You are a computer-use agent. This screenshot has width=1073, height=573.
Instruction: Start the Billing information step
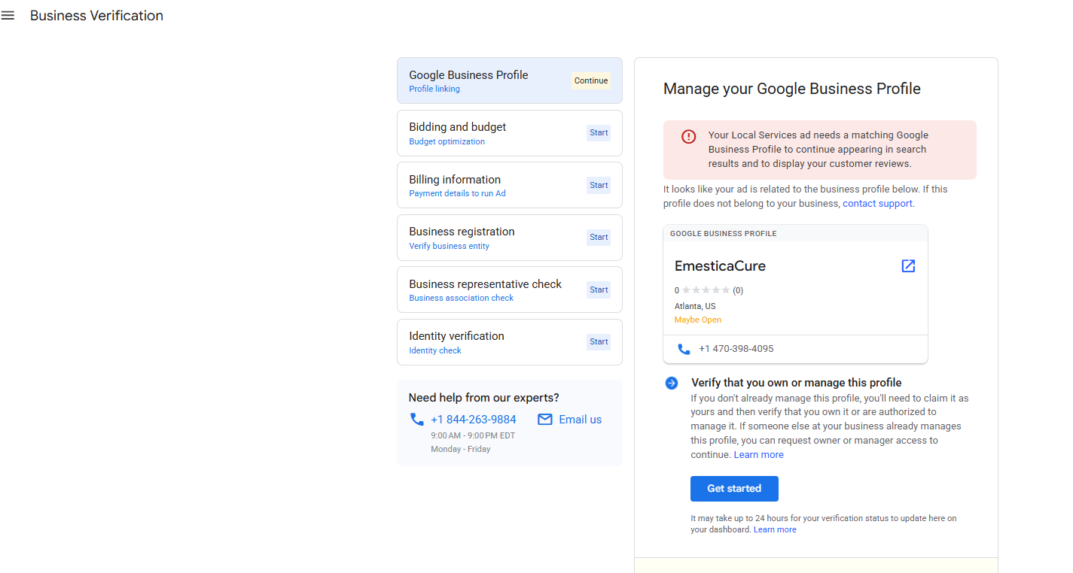599,185
